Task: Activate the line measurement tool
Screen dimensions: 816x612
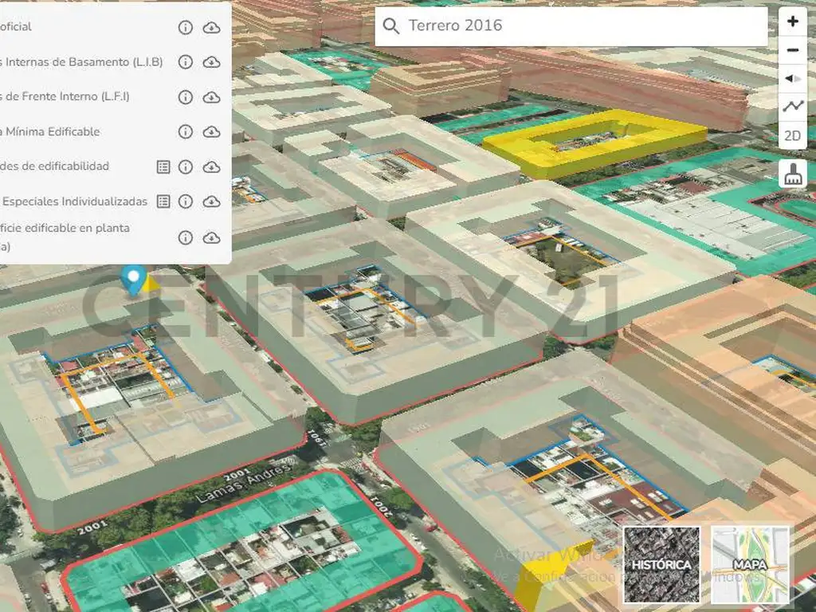Action: click(x=792, y=106)
